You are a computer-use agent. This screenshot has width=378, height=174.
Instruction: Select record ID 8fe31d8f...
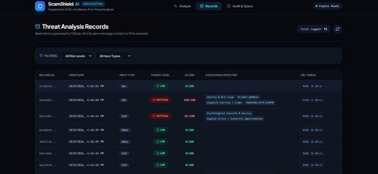point(48,116)
